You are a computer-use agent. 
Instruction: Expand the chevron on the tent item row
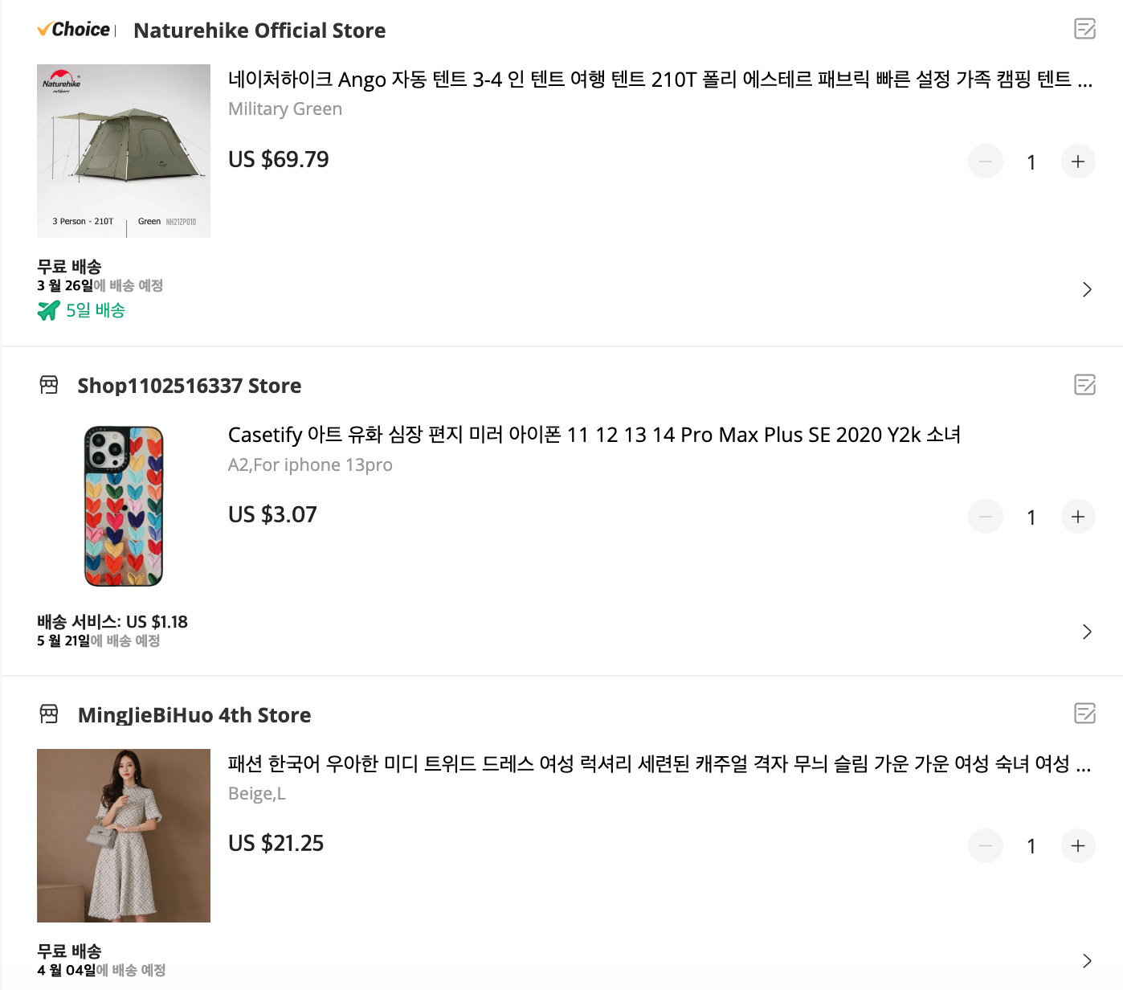(x=1087, y=289)
